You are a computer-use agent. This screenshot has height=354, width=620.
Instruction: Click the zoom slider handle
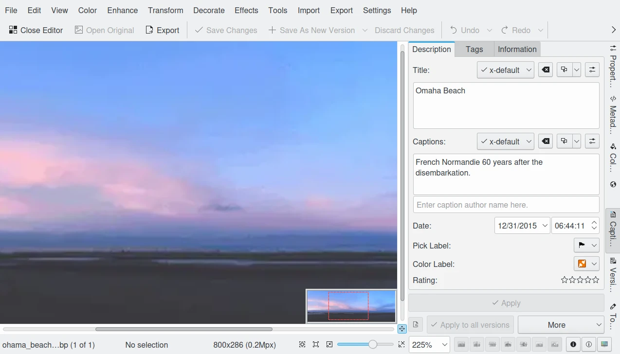[x=373, y=344]
